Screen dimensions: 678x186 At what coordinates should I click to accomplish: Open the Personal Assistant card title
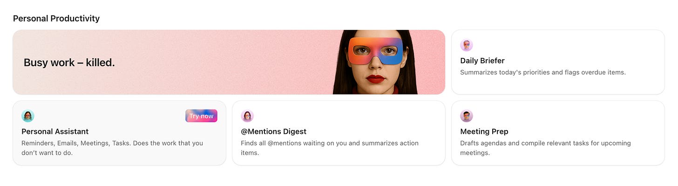click(x=55, y=131)
